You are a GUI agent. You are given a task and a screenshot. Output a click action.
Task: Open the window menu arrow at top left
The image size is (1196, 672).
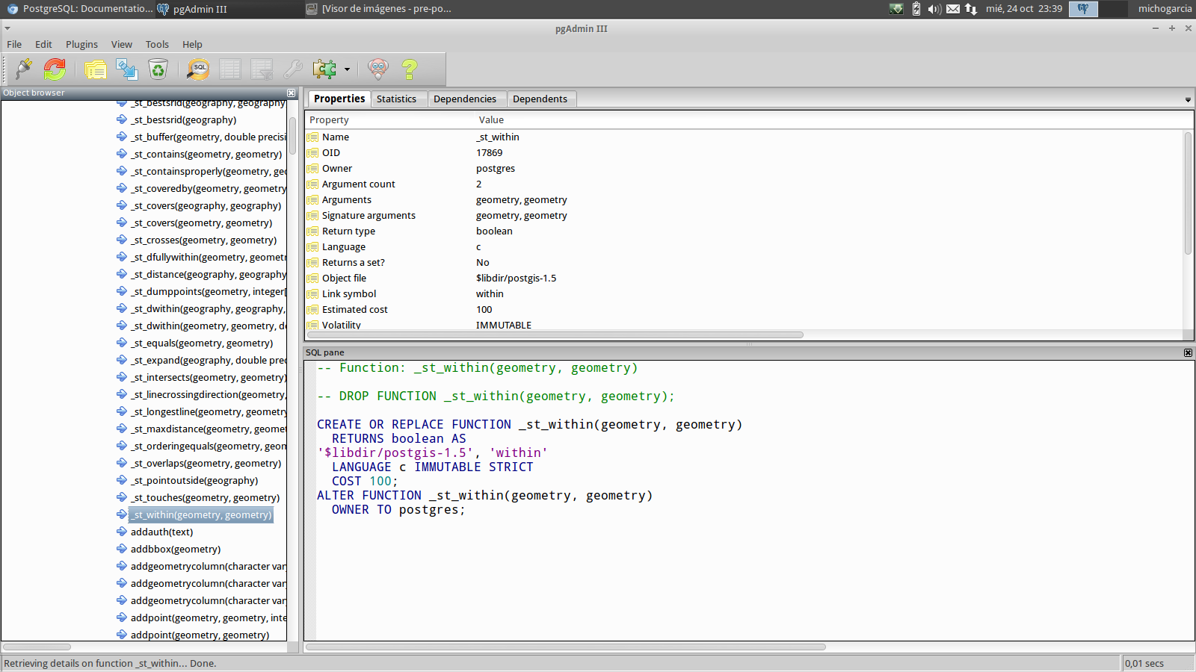7,28
